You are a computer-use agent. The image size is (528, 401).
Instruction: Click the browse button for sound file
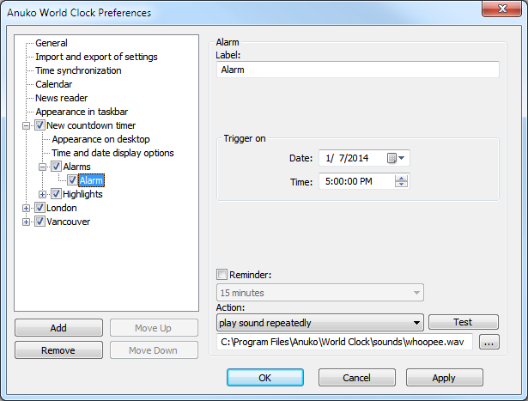[x=489, y=343]
